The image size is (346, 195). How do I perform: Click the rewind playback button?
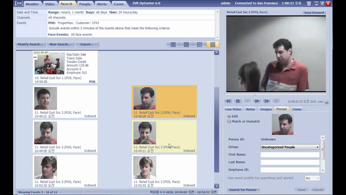tap(228, 101)
